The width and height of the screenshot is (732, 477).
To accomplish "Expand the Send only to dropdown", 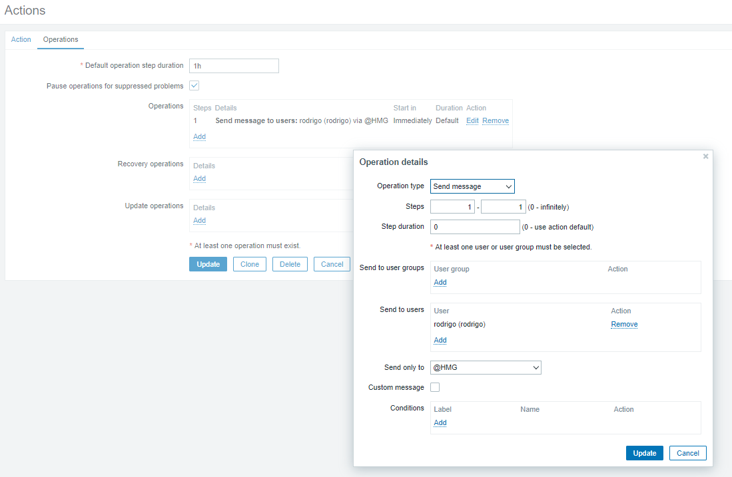I will click(486, 367).
